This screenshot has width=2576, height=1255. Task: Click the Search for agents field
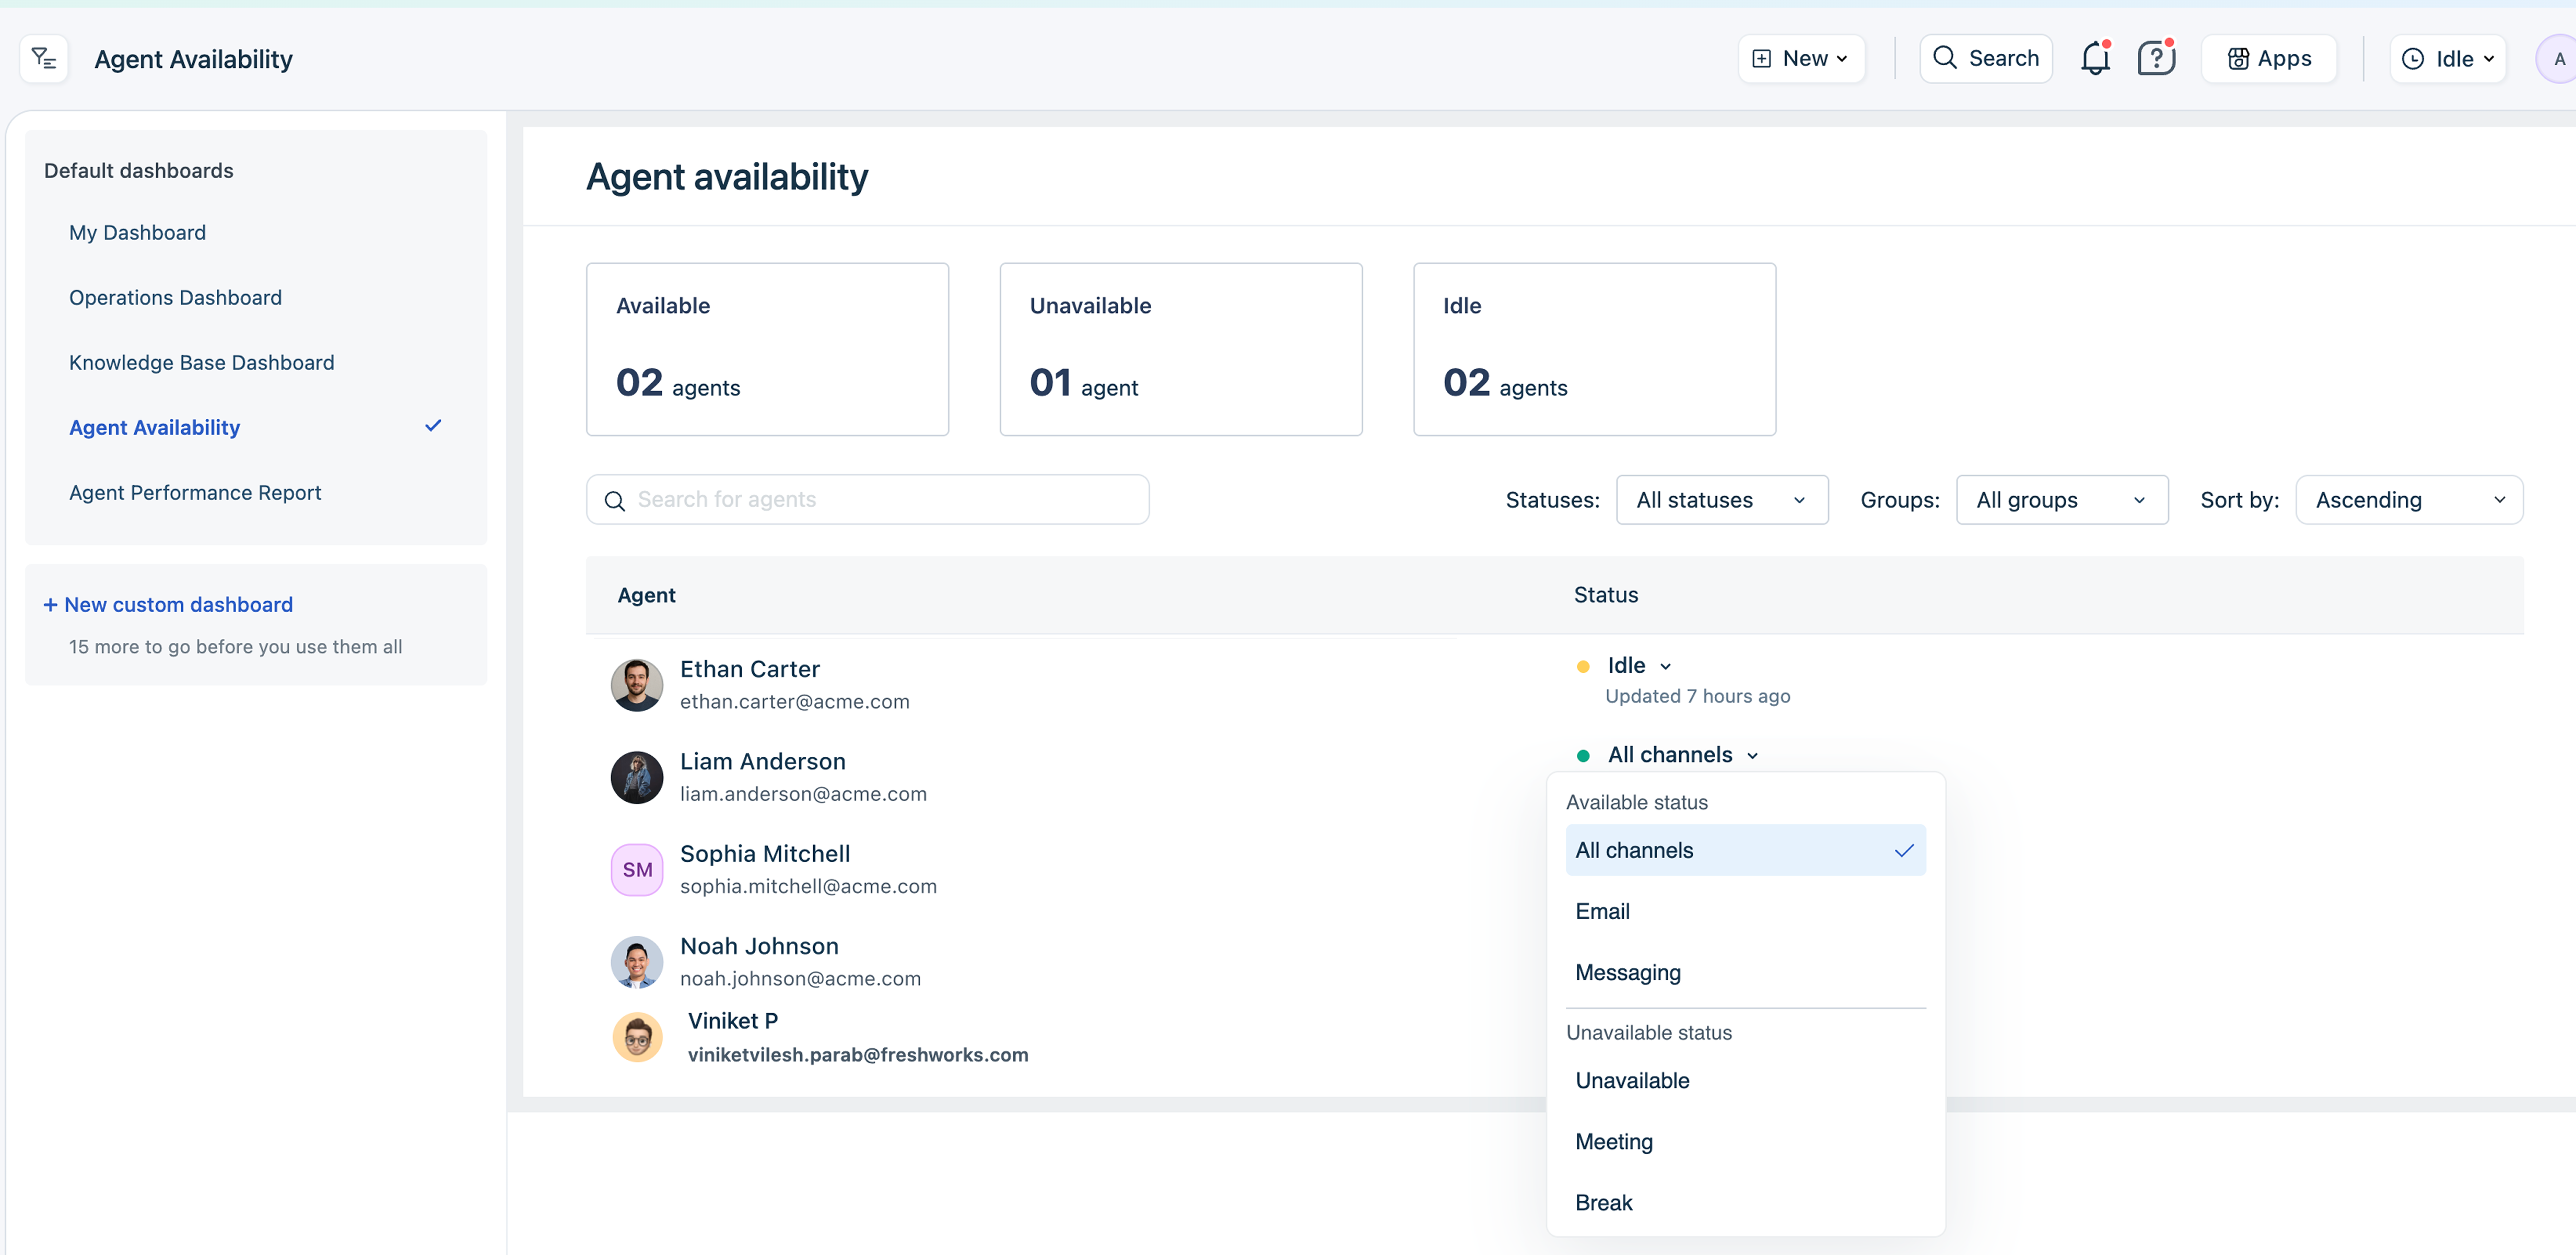(867, 500)
